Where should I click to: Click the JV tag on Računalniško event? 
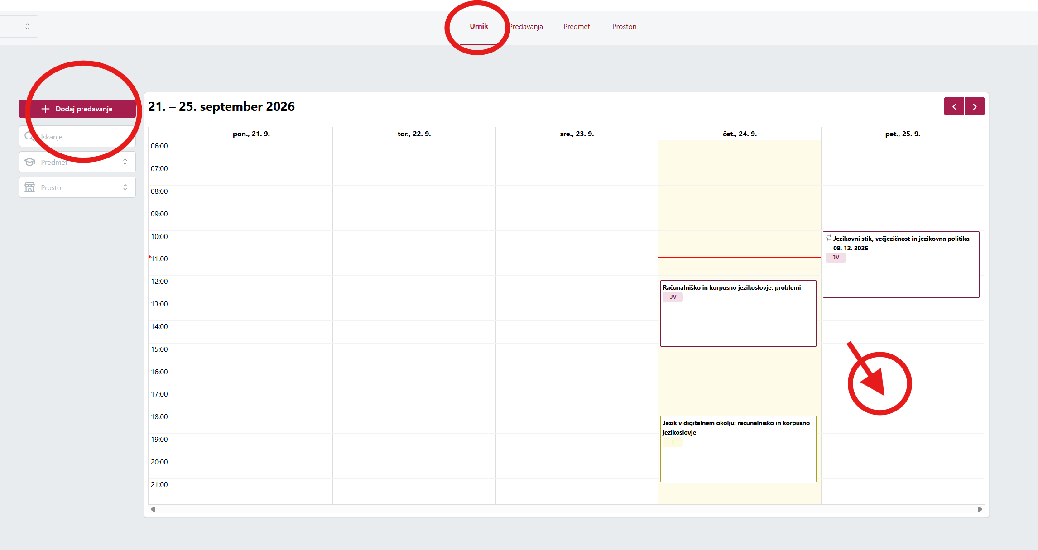click(673, 297)
